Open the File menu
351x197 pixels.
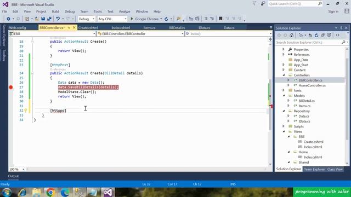pyautogui.click(x=4, y=11)
